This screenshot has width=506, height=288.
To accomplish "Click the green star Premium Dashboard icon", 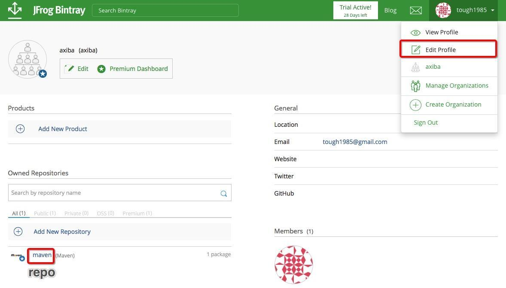I will click(101, 69).
